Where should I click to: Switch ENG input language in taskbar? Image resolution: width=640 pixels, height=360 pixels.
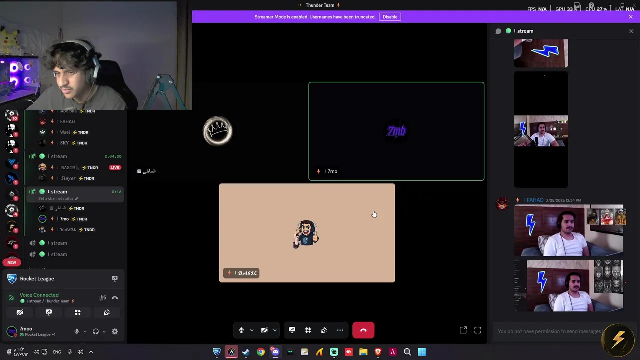tap(57, 352)
